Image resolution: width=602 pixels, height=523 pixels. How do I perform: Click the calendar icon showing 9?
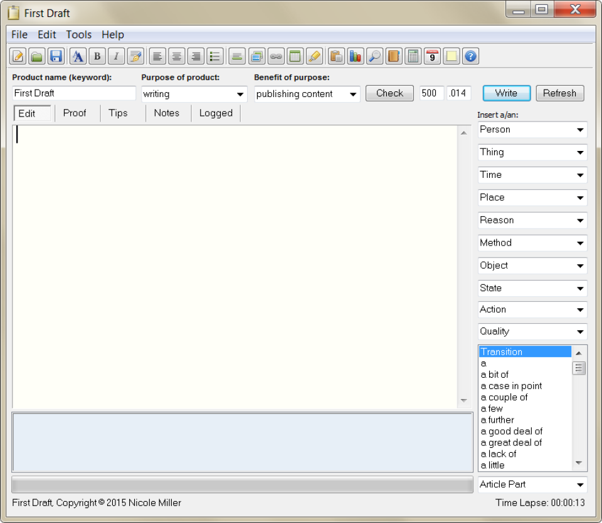pyautogui.click(x=432, y=56)
